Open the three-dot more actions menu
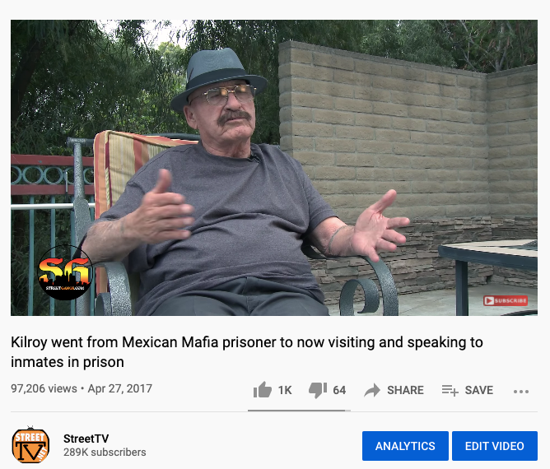Viewport: 550px width, 469px height. [x=521, y=392]
